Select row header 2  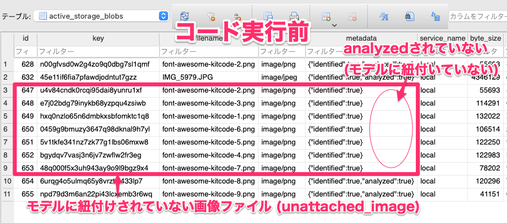pos(7,77)
